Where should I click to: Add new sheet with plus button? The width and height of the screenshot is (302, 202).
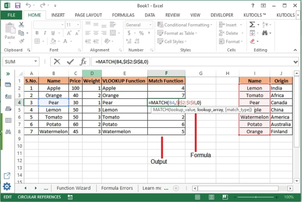click(176, 188)
